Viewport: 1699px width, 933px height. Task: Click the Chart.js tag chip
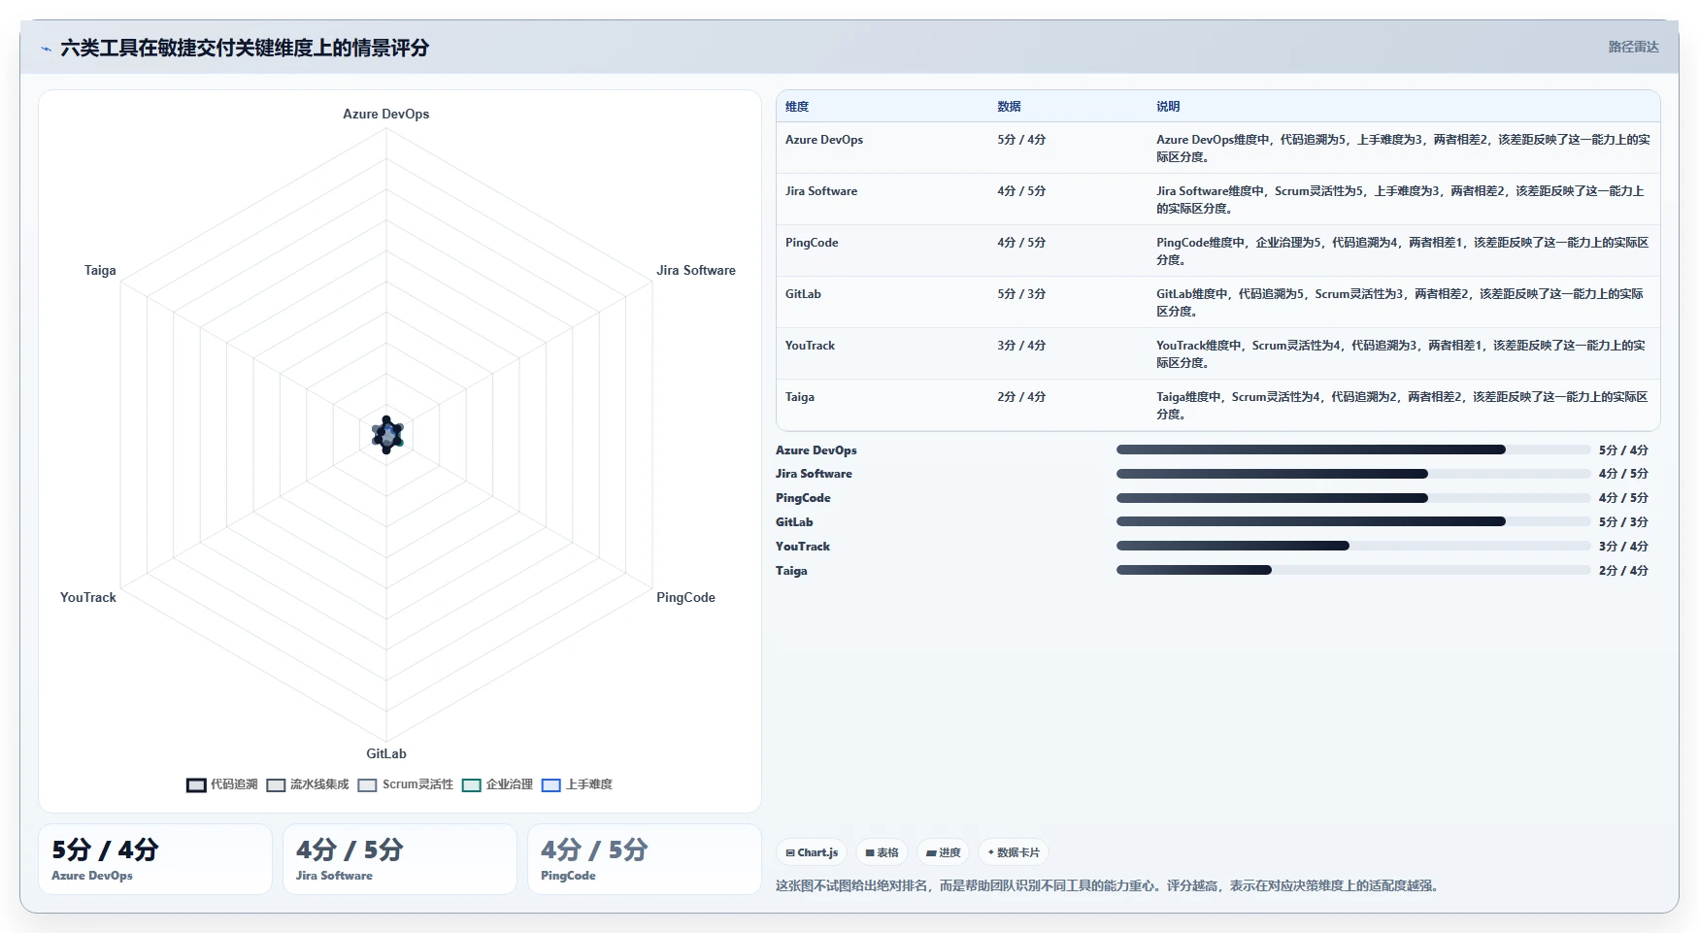coord(812,852)
